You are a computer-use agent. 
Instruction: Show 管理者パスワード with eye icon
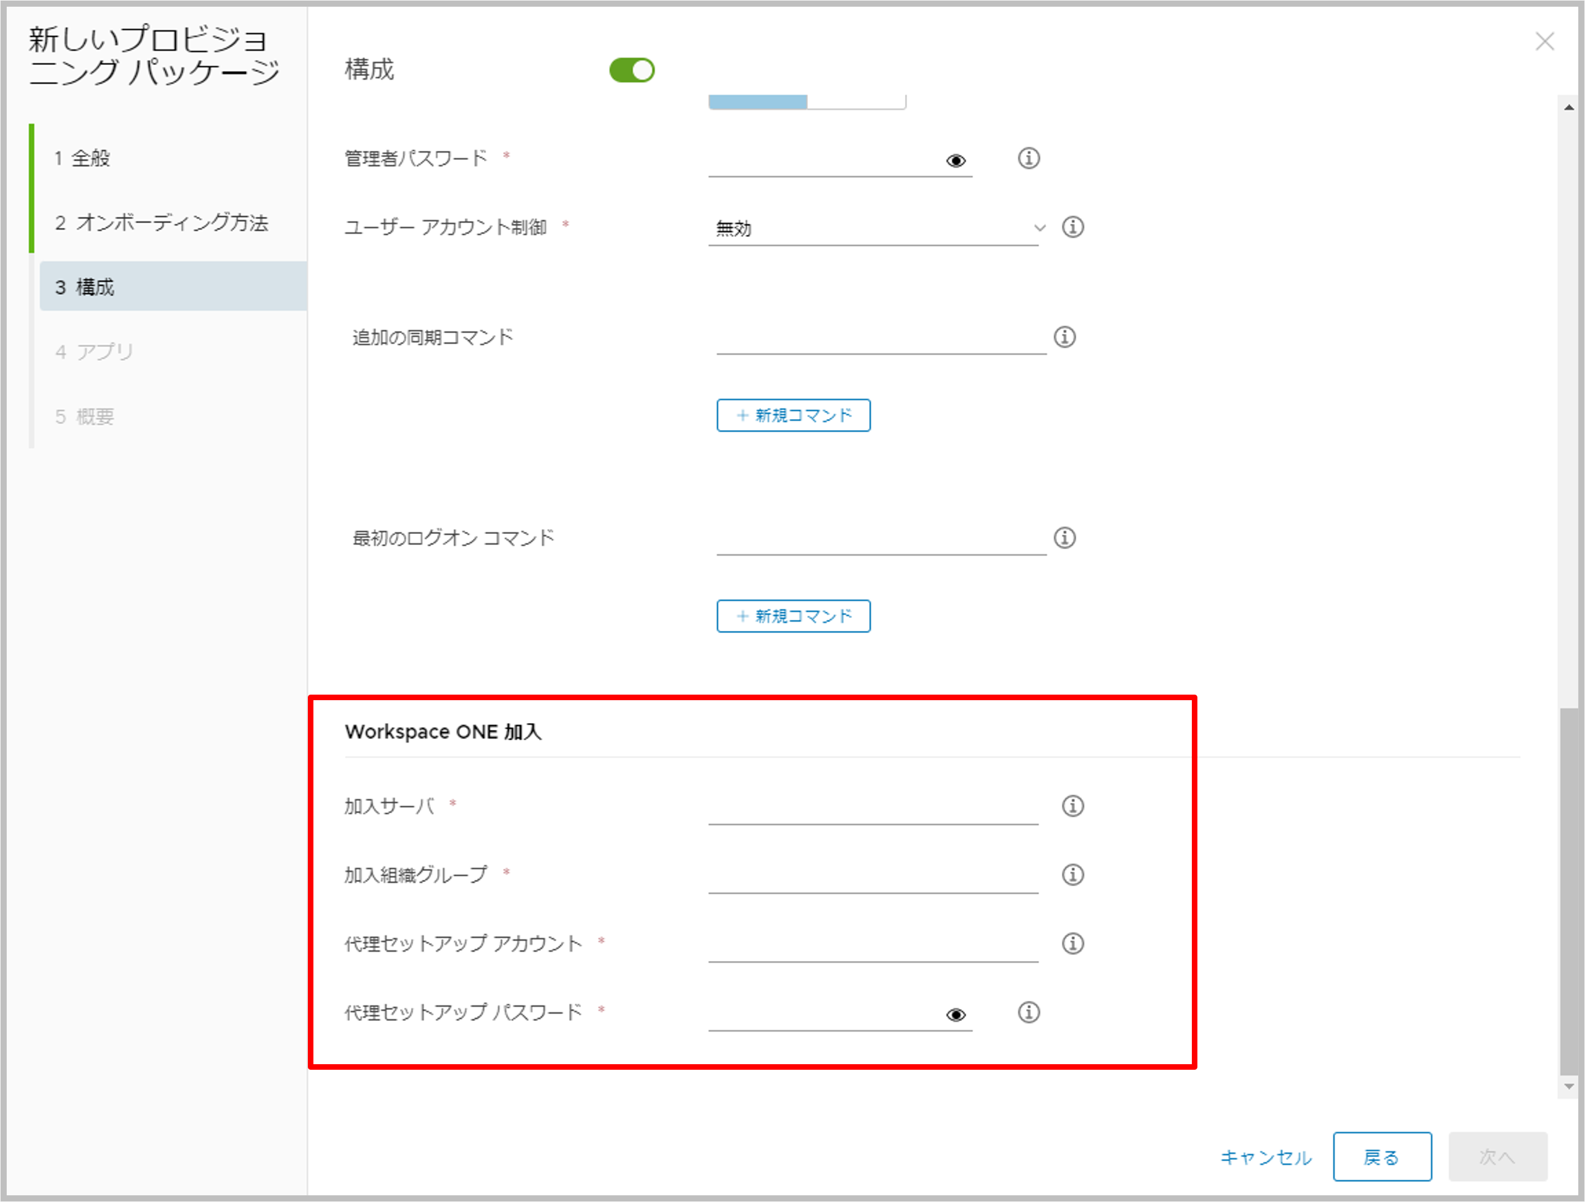tap(955, 161)
